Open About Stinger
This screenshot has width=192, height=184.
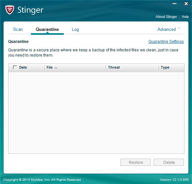click(x=166, y=17)
